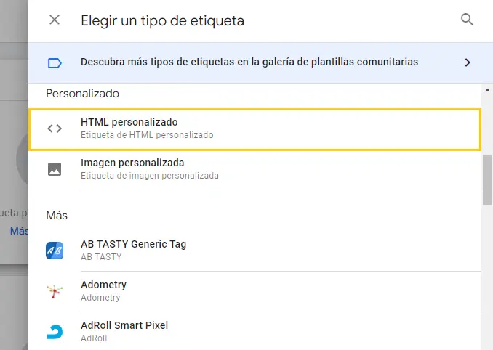Pick the Adometry tag option
Viewport: 493px width, 350px height.
click(x=254, y=291)
